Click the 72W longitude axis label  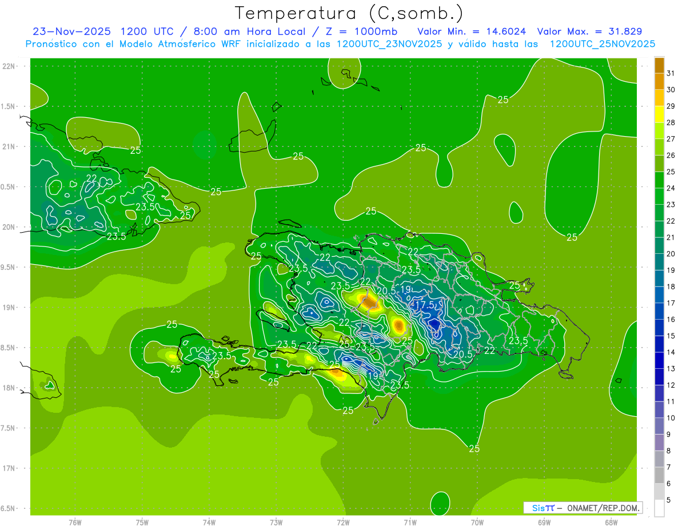pyautogui.click(x=343, y=523)
